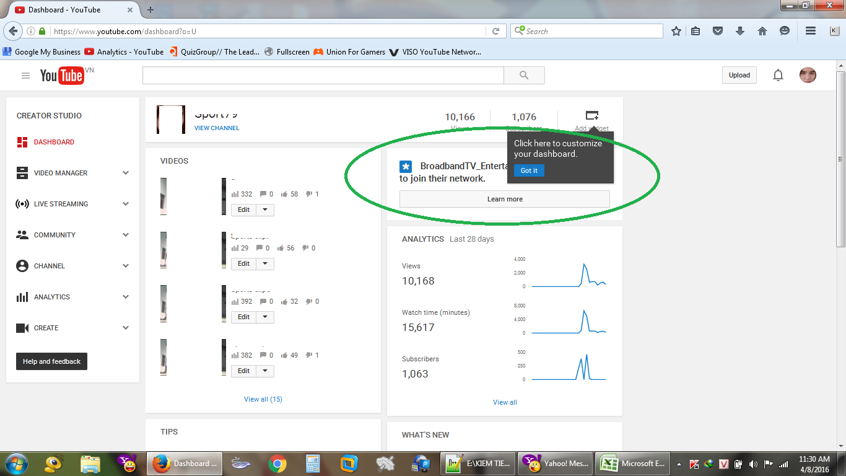The height and width of the screenshot is (476, 846).
Task: Save the page to Pocket
Action: tap(718, 31)
